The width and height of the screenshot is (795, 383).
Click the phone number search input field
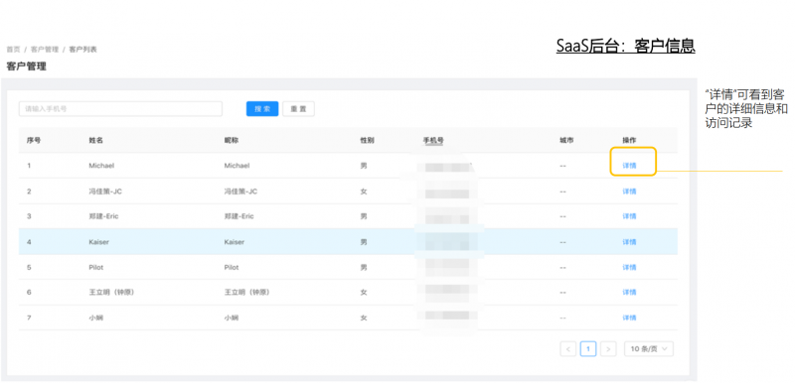[120, 109]
